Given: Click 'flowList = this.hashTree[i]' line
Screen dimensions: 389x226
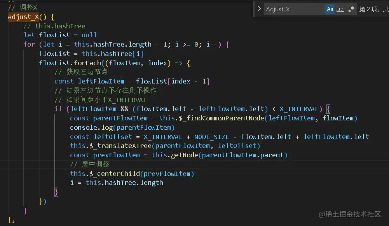Looking at the screenshot, I should point(91,54).
